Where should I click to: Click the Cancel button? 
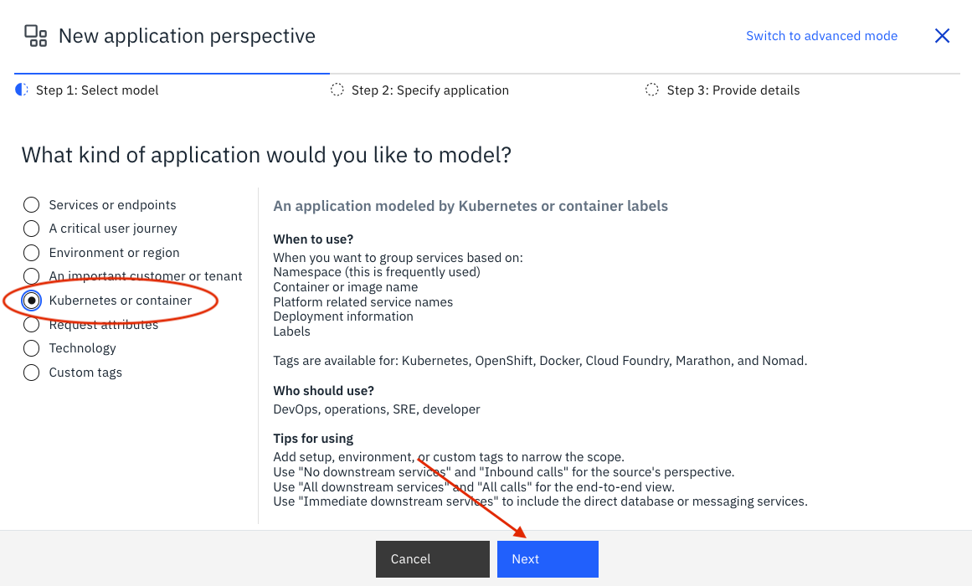click(433, 558)
